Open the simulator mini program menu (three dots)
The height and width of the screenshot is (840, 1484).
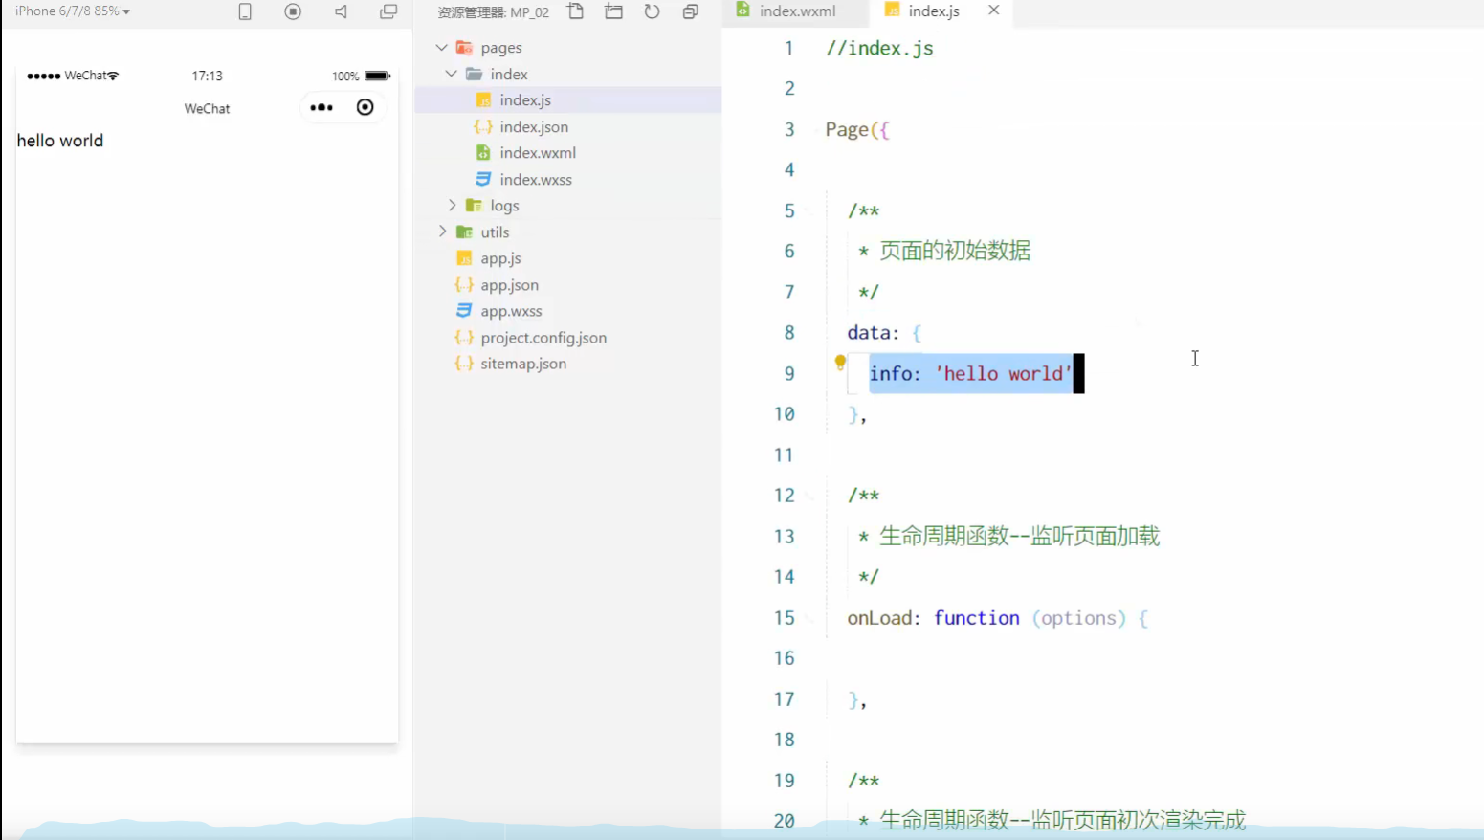tap(321, 107)
